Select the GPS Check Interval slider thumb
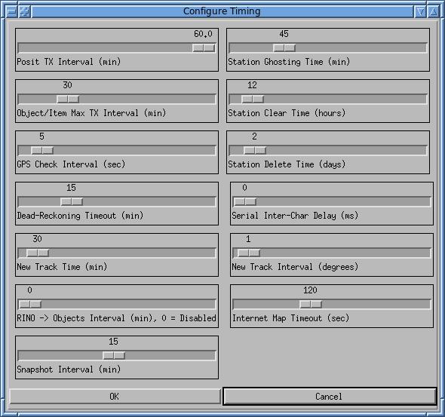 coord(42,150)
